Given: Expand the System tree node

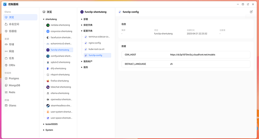Looking at the screenshot, I should (x=44, y=130).
